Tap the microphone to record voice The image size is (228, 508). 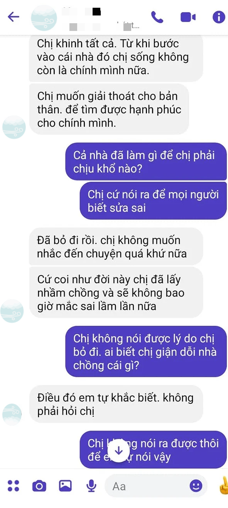(91, 486)
